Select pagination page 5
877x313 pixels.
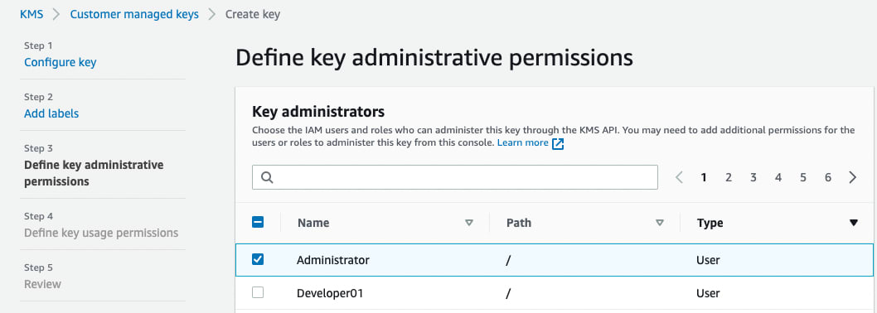tap(802, 178)
